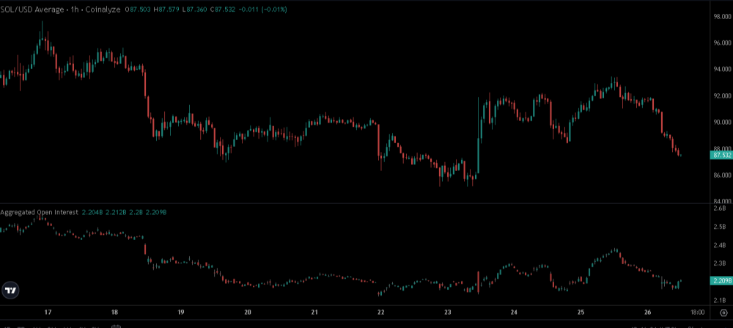
Task: Select the 1h interval label
Action: [x=75, y=10]
